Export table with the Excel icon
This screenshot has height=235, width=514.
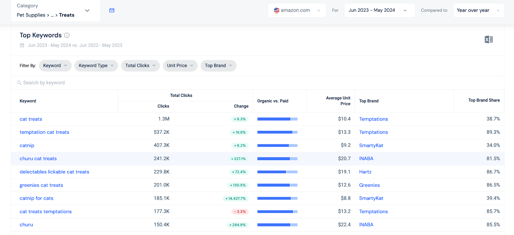[x=488, y=40]
